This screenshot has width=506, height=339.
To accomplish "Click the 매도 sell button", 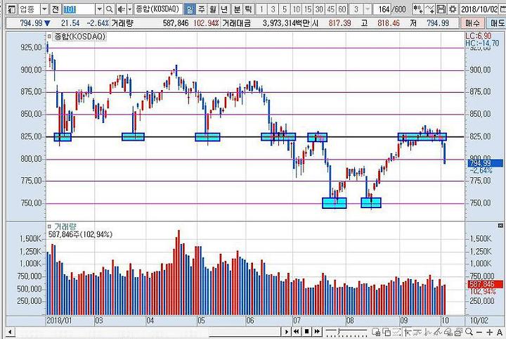I will point(496,23).
